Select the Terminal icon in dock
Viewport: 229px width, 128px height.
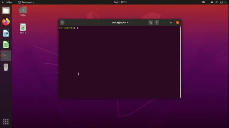point(6,56)
